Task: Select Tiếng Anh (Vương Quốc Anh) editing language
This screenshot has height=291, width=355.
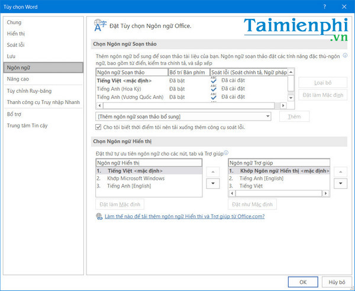Action: click(192, 97)
